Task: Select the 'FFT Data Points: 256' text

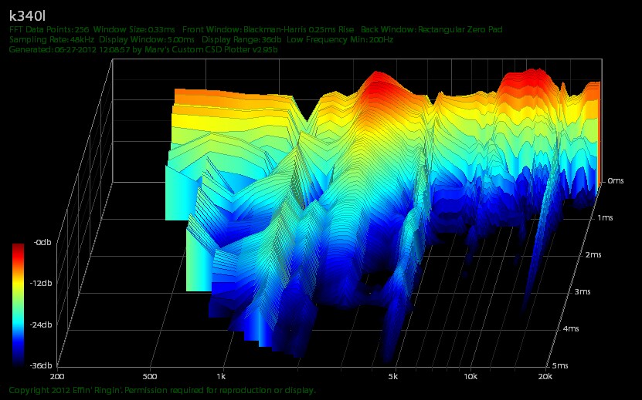Action: click(x=49, y=29)
